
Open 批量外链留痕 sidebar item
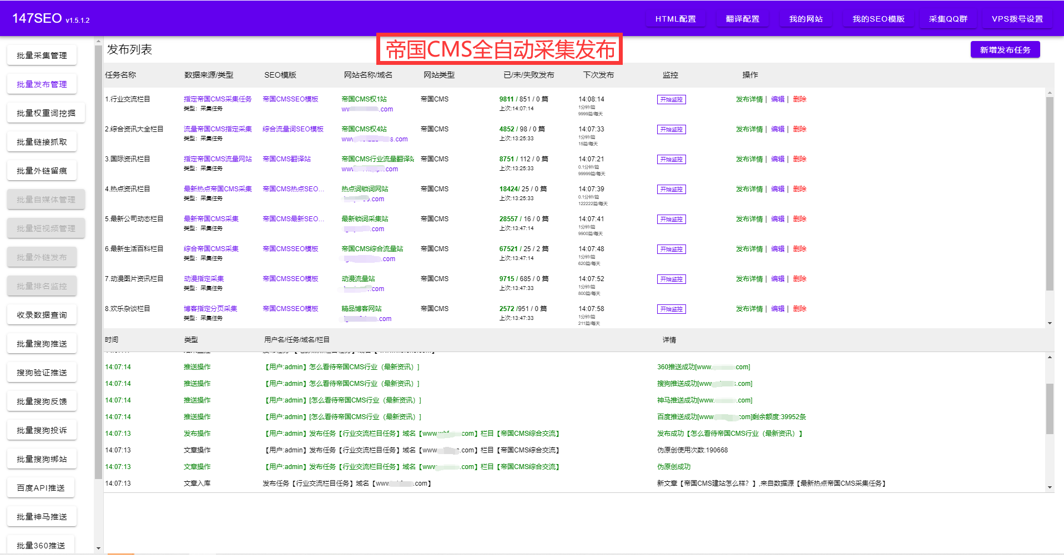[x=42, y=171]
